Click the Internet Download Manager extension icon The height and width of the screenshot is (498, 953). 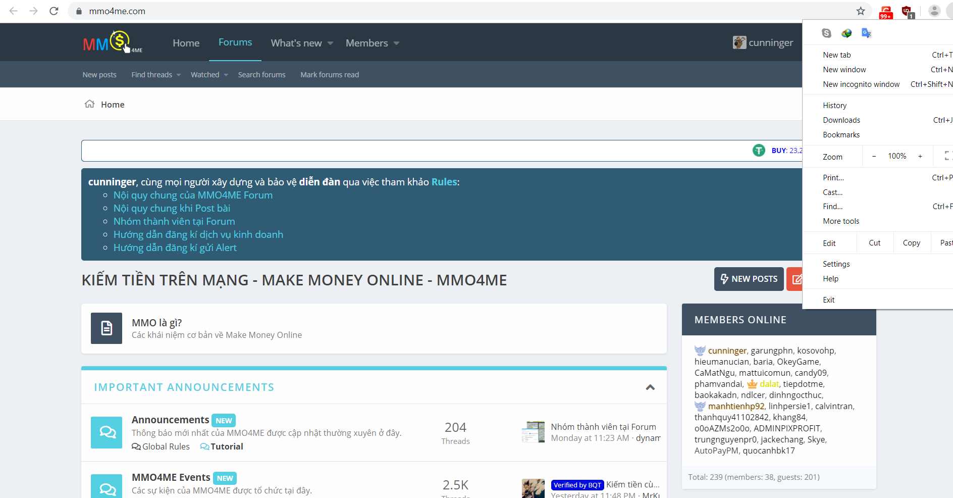coord(846,33)
